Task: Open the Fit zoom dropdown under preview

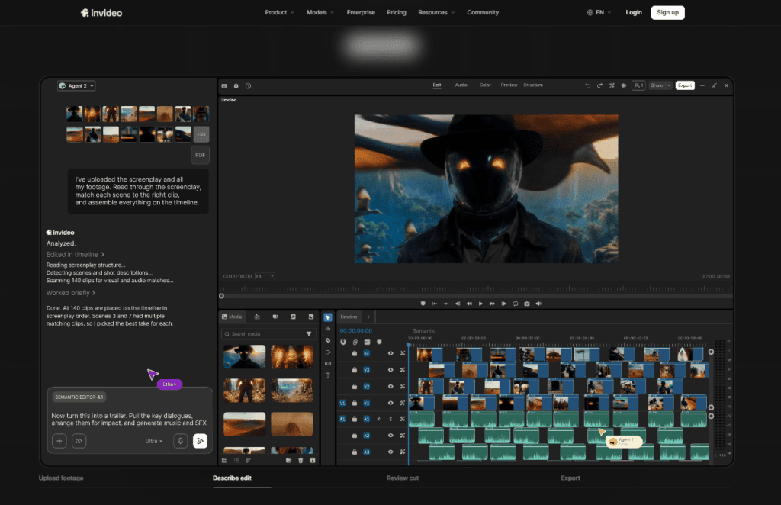Action: point(265,276)
